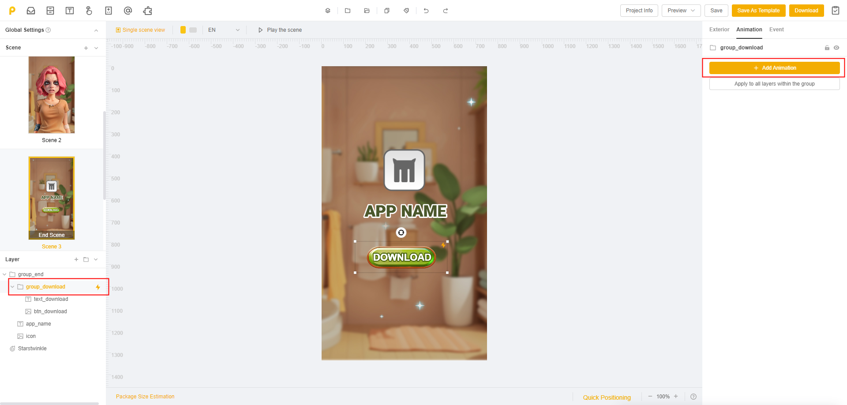Add a new layer with the plus icon
Image resolution: width=847 pixels, height=405 pixels.
point(76,259)
